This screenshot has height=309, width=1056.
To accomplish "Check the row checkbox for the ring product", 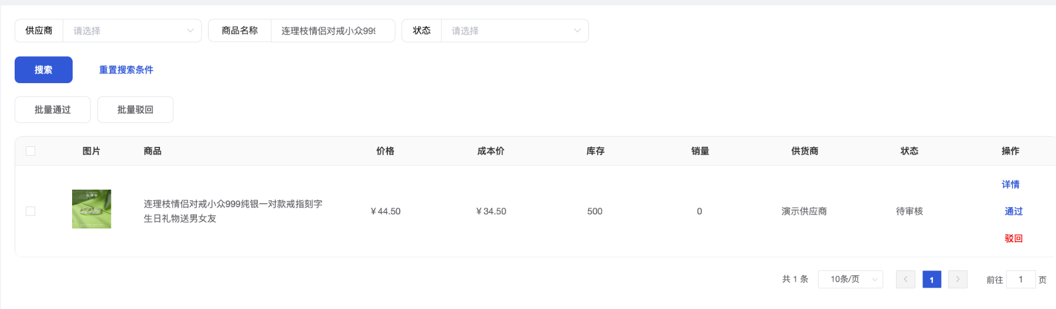I will (30, 211).
